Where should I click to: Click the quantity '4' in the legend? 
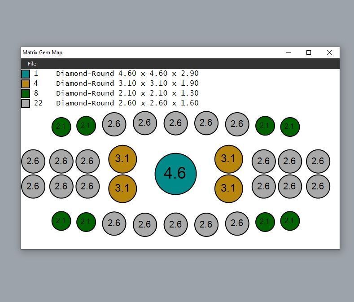click(x=36, y=83)
